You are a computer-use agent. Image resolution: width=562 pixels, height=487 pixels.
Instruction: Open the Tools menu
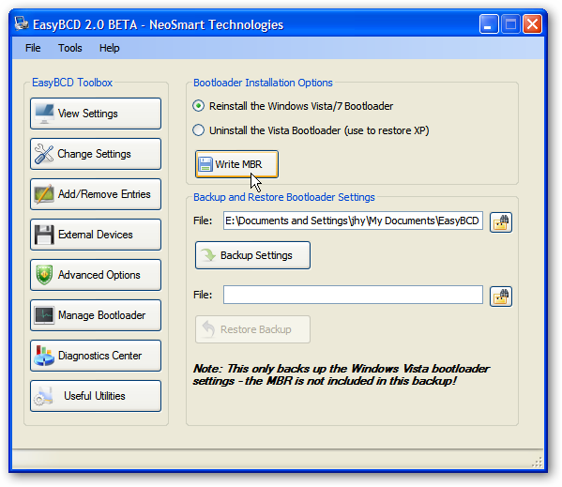coord(70,48)
